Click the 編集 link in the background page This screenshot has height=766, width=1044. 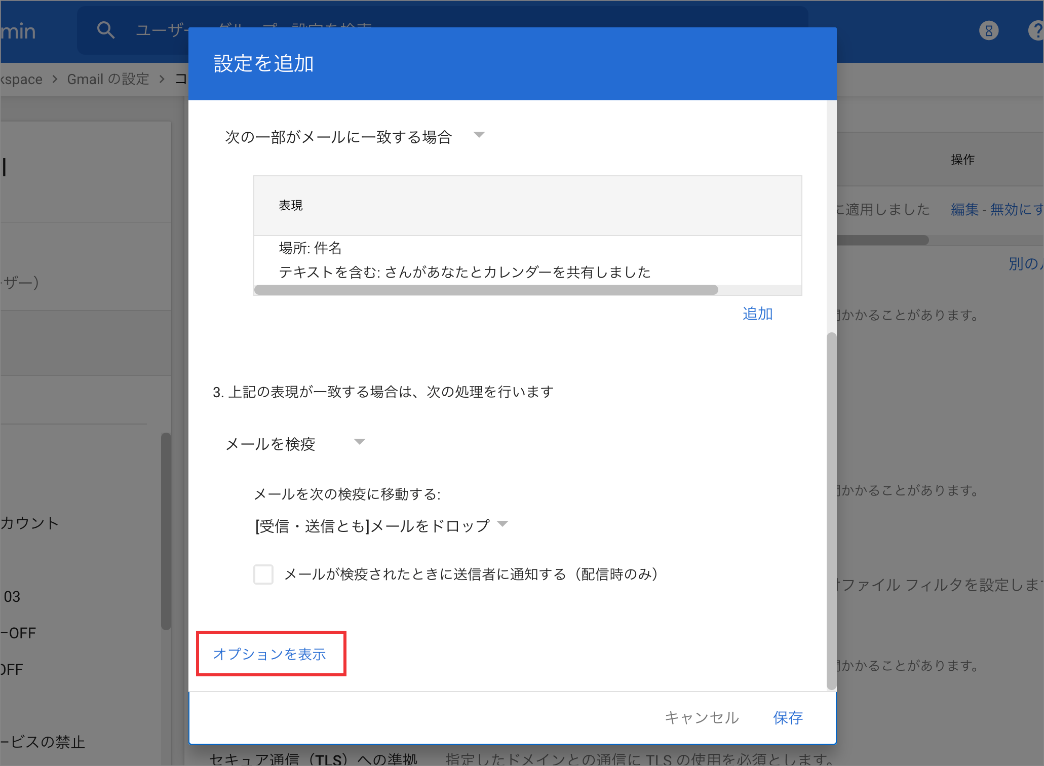[x=964, y=209]
